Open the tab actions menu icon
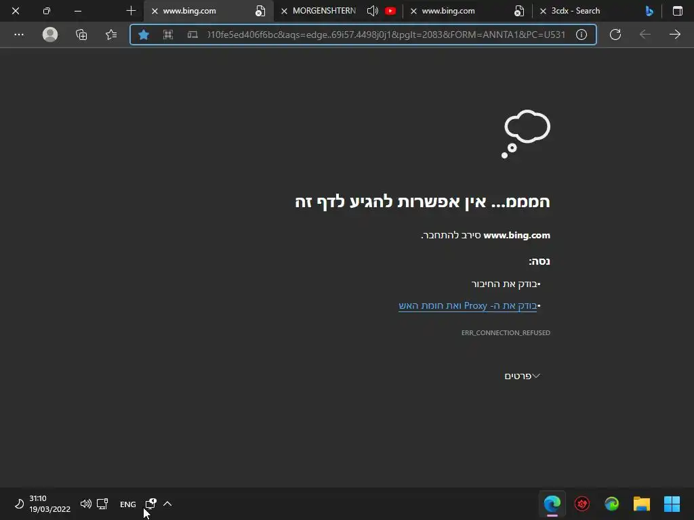This screenshot has height=520, width=694. pyautogui.click(x=678, y=11)
